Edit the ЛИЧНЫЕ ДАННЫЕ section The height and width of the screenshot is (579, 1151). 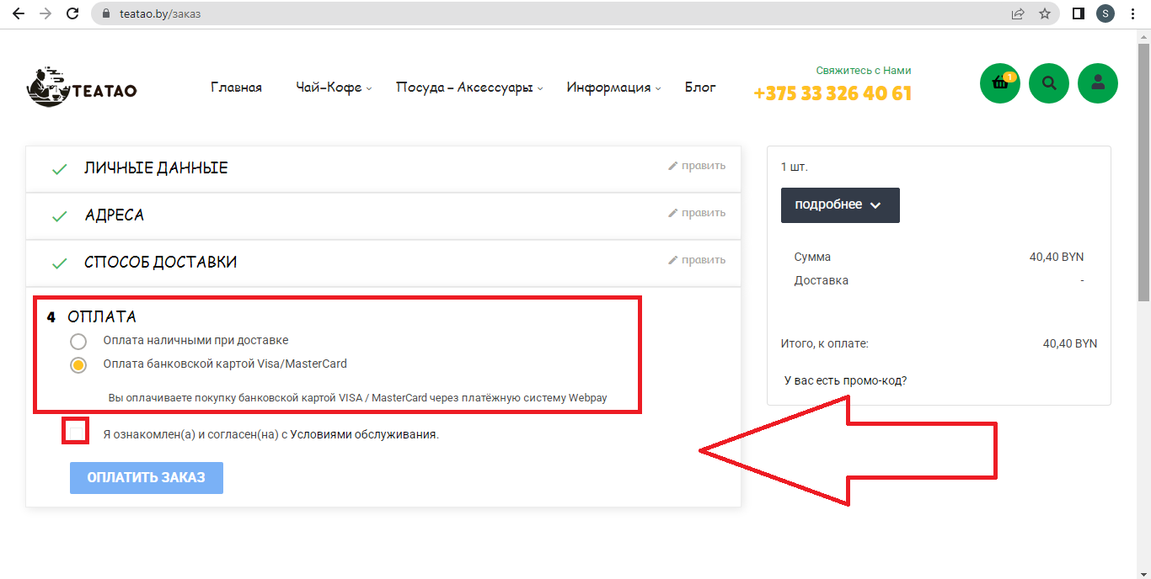click(697, 166)
